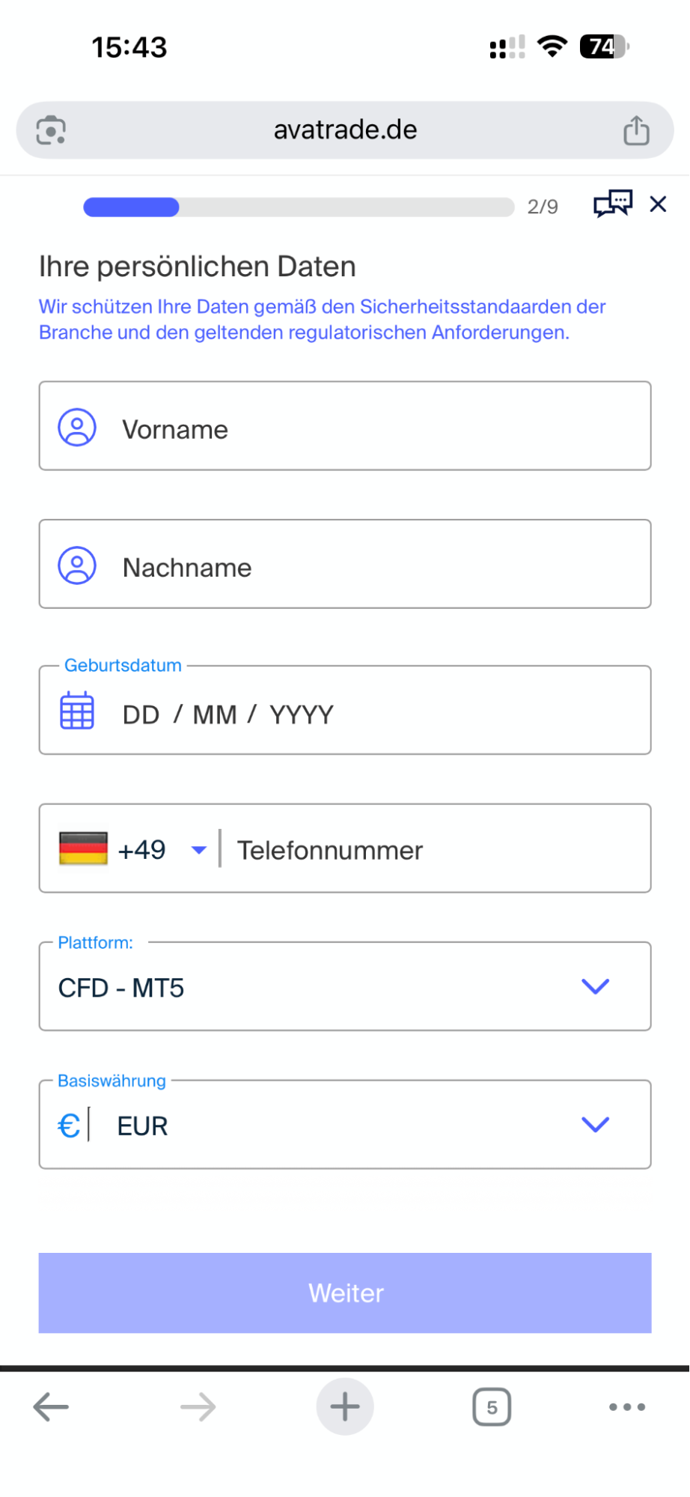This screenshot has height=1497, width=690.
Task: Click the 2/9 step progress bar
Action: 299,207
